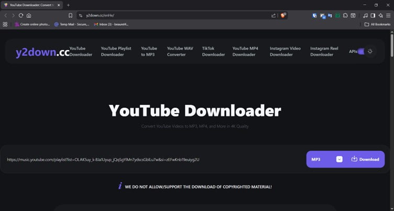Open the media picture-in-picture toolbar icon
This screenshot has width=394, height=211.
[x=353, y=16]
